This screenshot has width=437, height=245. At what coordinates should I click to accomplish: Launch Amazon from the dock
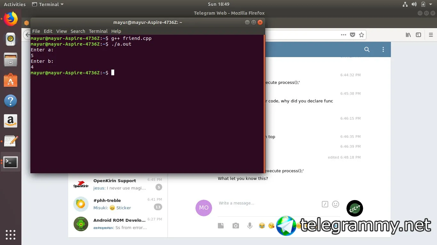tap(11, 121)
